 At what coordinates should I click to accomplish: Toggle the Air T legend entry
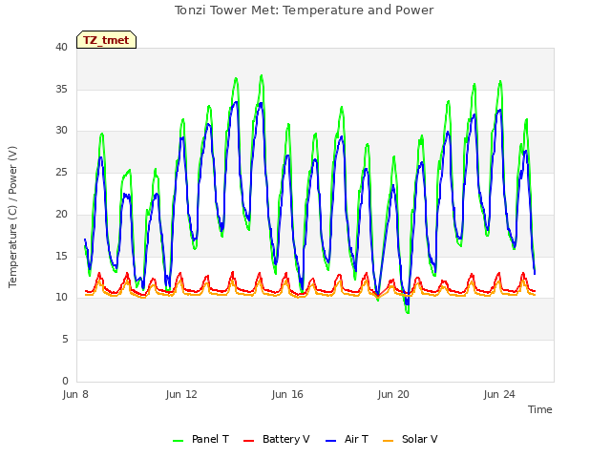[x=347, y=439]
